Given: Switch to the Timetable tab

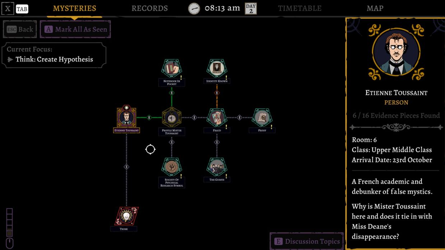Looking at the screenshot, I should pyautogui.click(x=300, y=8).
